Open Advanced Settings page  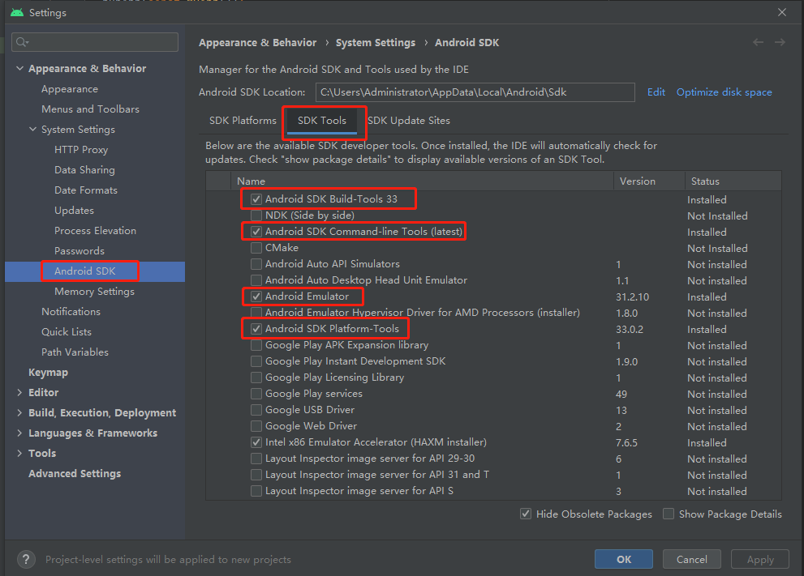[75, 474]
